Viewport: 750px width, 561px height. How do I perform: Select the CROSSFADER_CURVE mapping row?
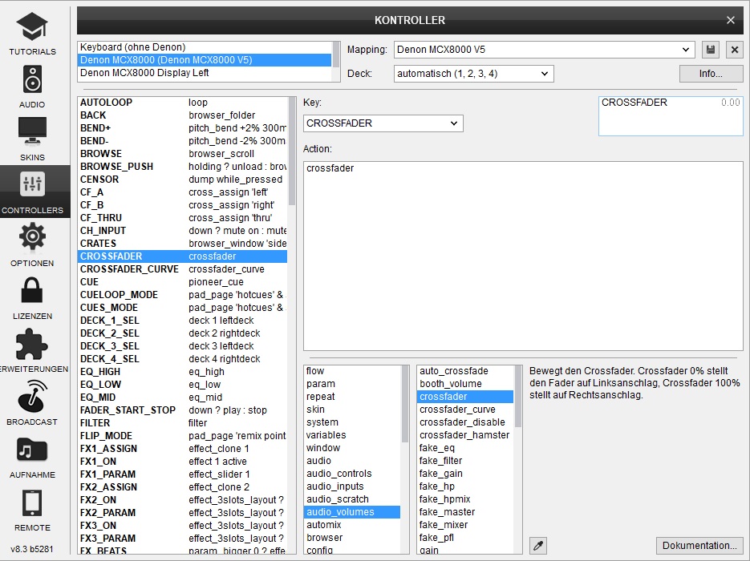tap(182, 269)
